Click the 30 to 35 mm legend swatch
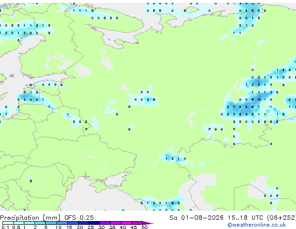The height and width of the screenshot is (229, 296). coord(105,223)
